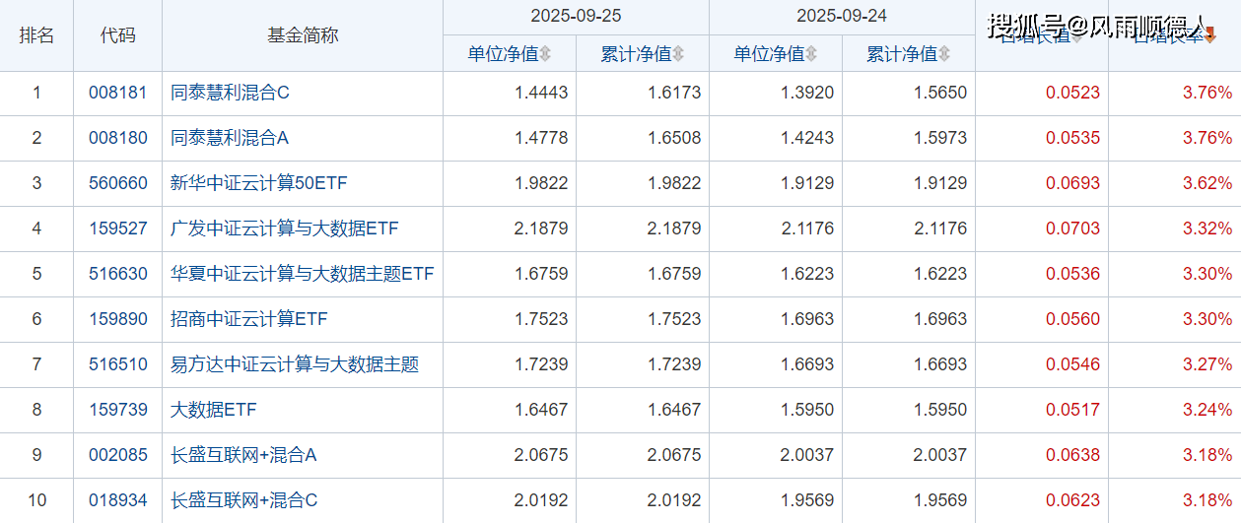The width and height of the screenshot is (1241, 523).
Task: Open 长盛互联网+混合C fund page
Action: coord(243,500)
